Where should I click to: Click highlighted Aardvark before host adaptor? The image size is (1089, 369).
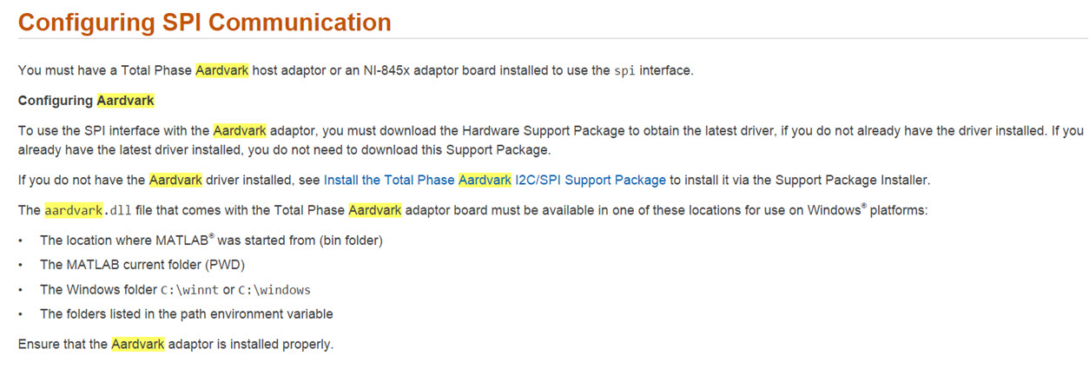pyautogui.click(x=222, y=70)
